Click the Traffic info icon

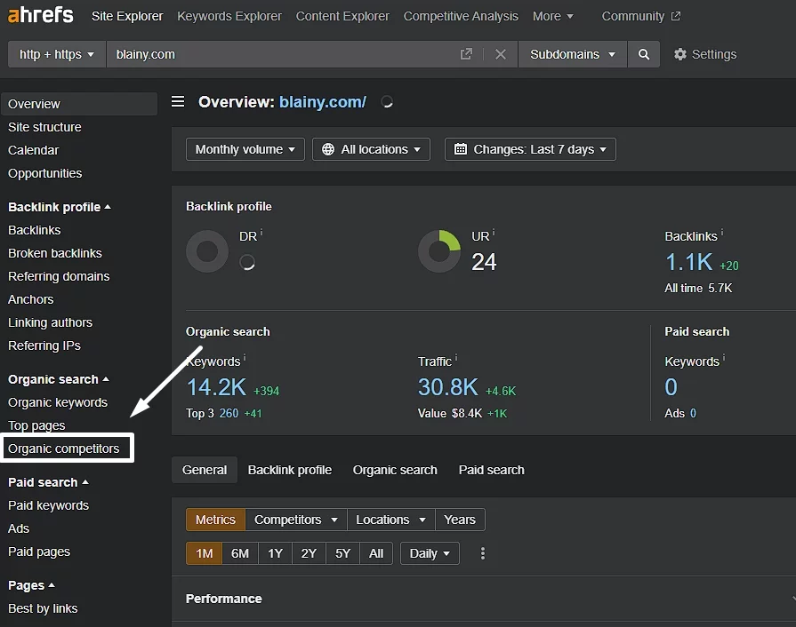click(456, 358)
